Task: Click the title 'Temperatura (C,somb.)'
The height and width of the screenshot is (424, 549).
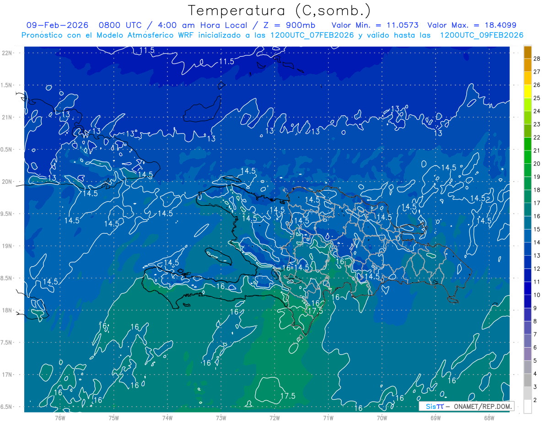Action: 280,11
